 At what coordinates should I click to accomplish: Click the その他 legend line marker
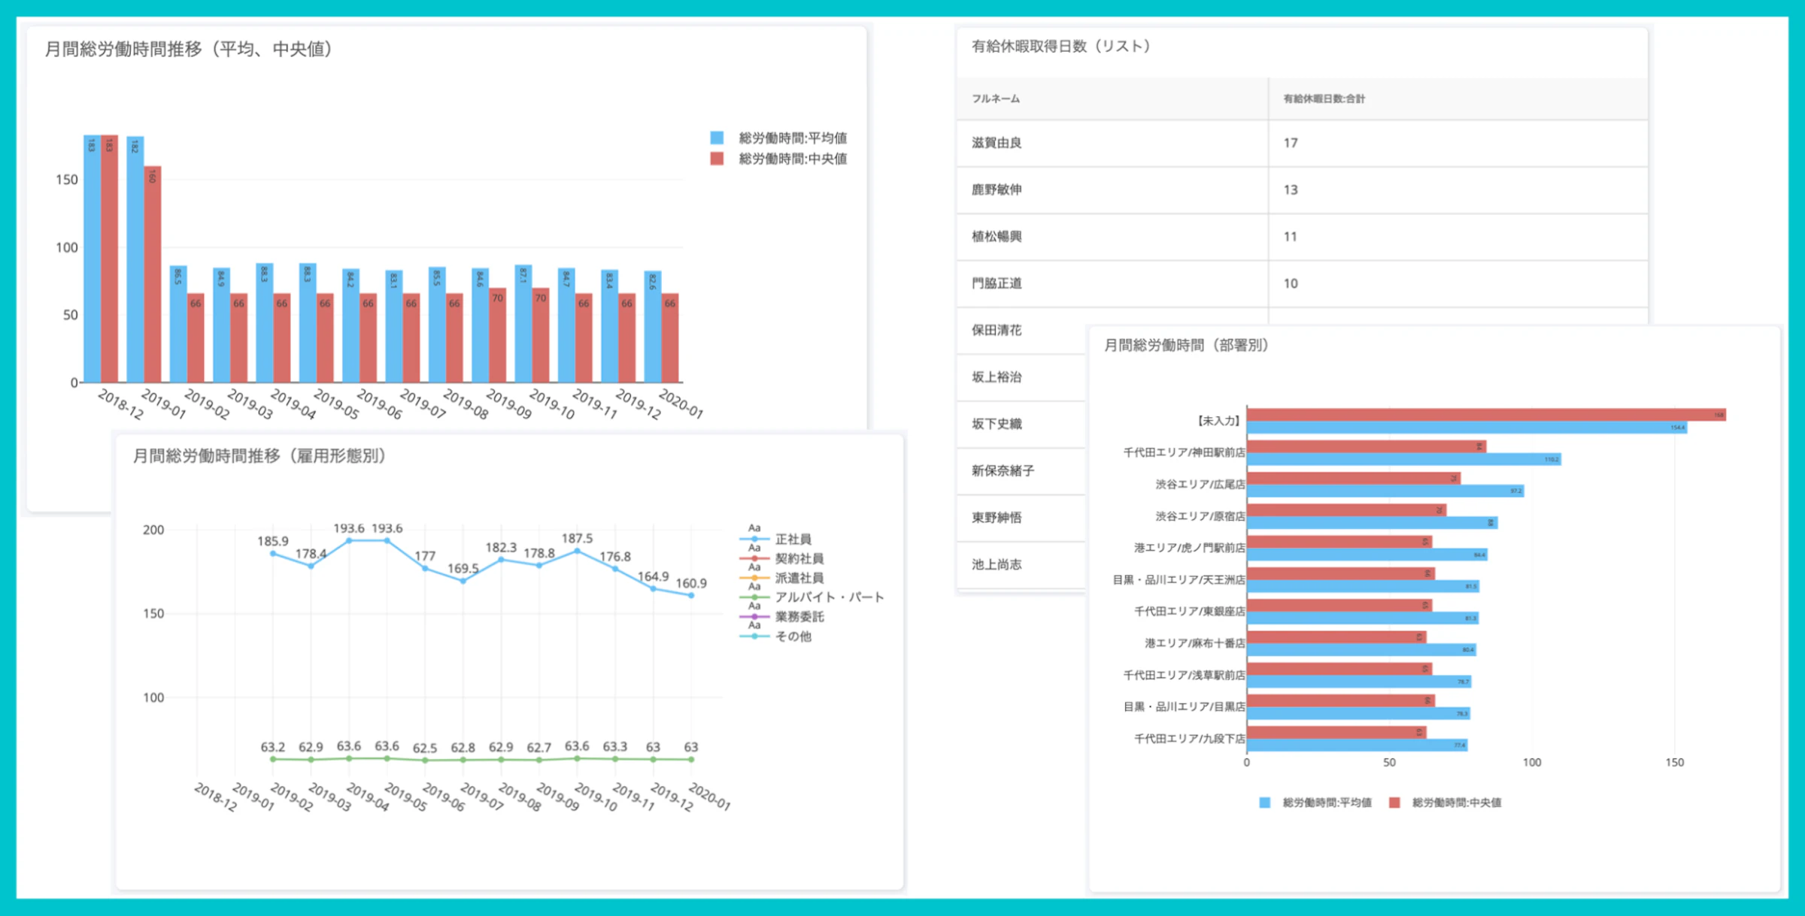point(754,635)
